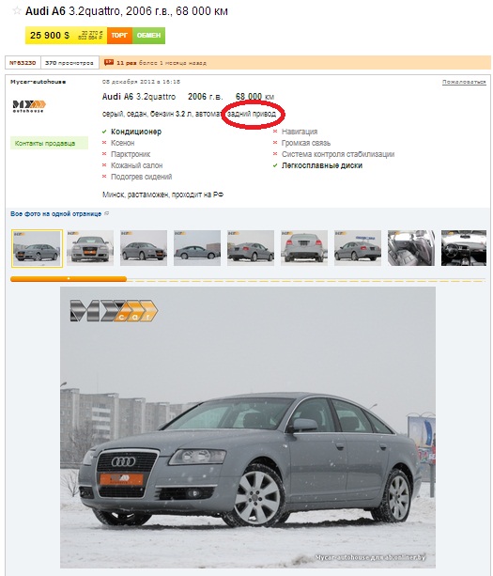This screenshot has height=576, width=493.
Task: Open 'Все фото на одной странице' link
Action: point(55,214)
